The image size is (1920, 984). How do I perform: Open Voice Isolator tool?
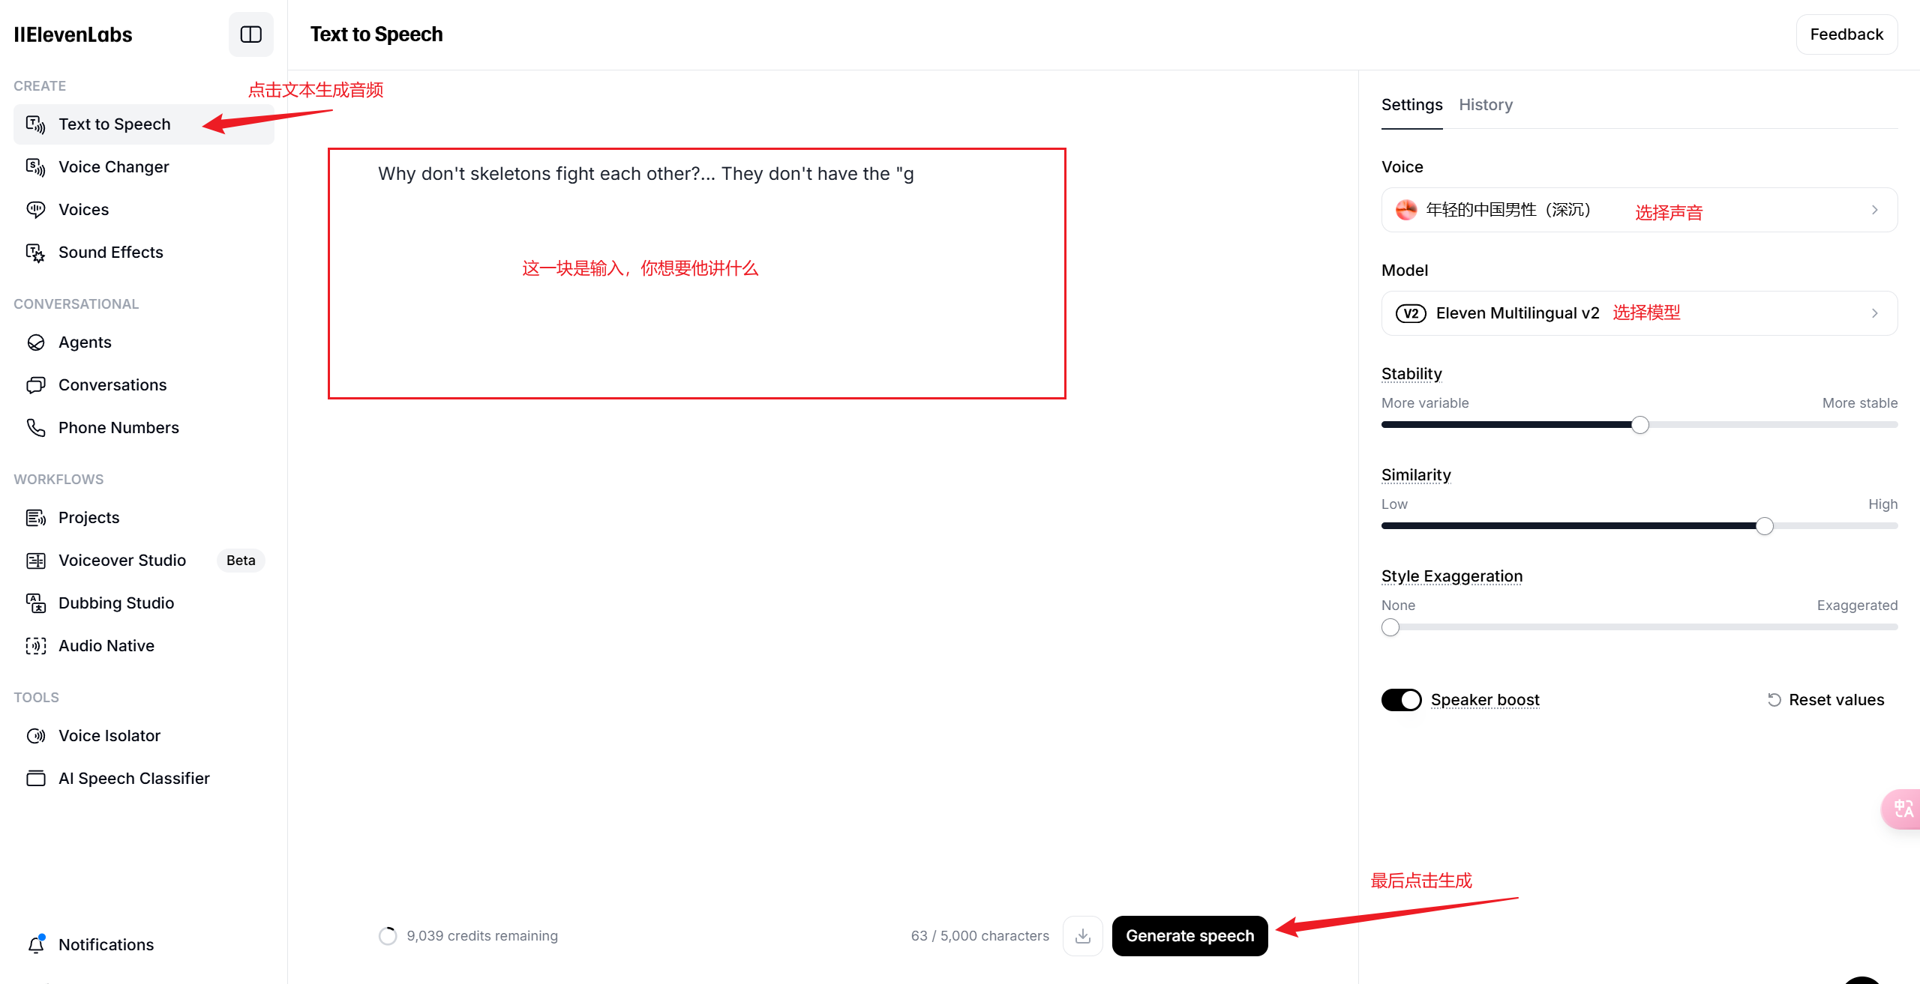pyautogui.click(x=109, y=736)
